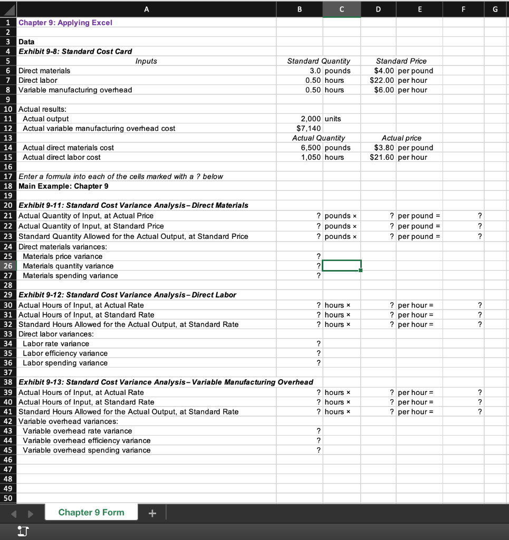Image resolution: width=509 pixels, height=540 pixels.
Task: Select the currently highlighted cell C26
Action: (342, 265)
